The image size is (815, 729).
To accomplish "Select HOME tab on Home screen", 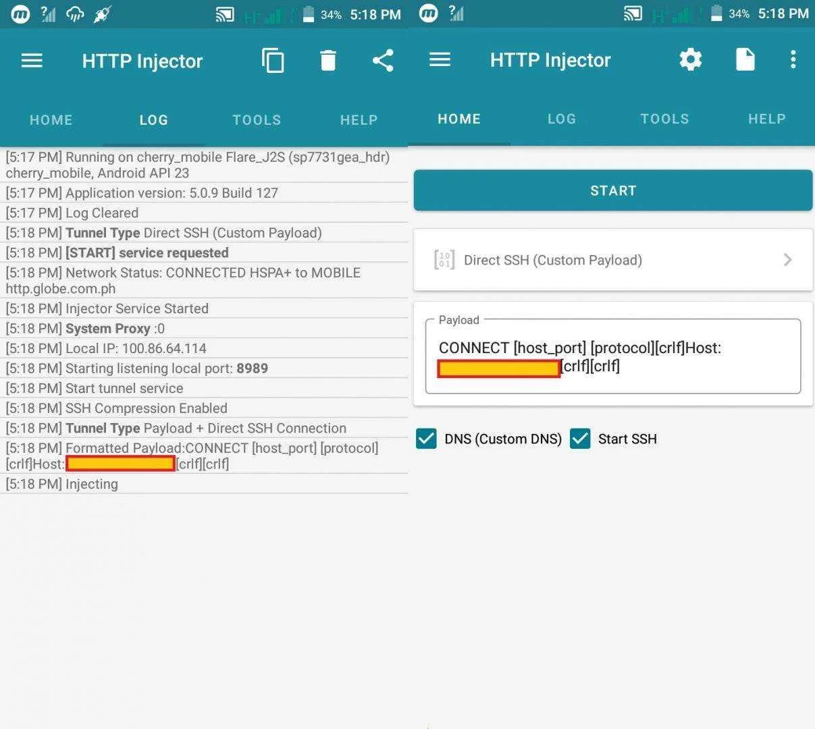I will click(x=459, y=119).
